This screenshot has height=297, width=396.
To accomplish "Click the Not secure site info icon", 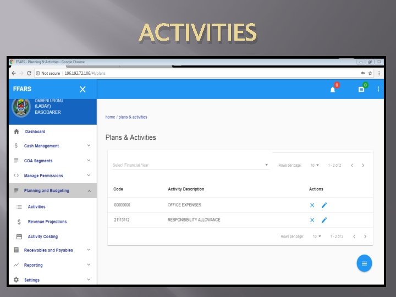I will 38,73.
